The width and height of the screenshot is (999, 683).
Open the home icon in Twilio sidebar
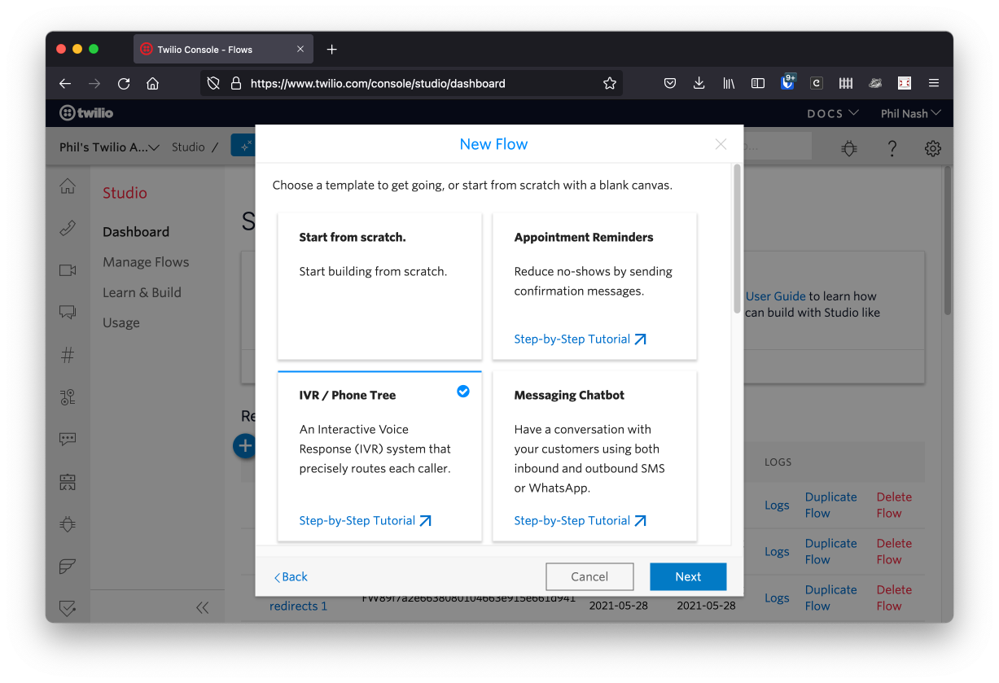point(68,186)
